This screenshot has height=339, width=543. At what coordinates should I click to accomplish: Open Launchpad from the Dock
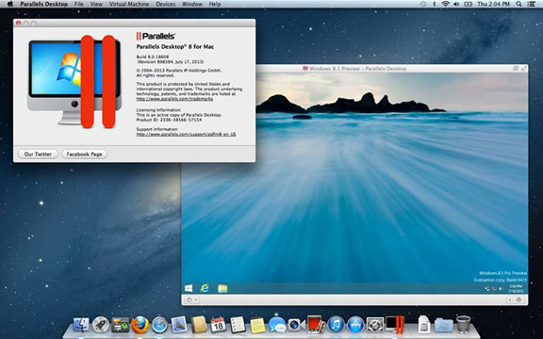[x=101, y=325]
